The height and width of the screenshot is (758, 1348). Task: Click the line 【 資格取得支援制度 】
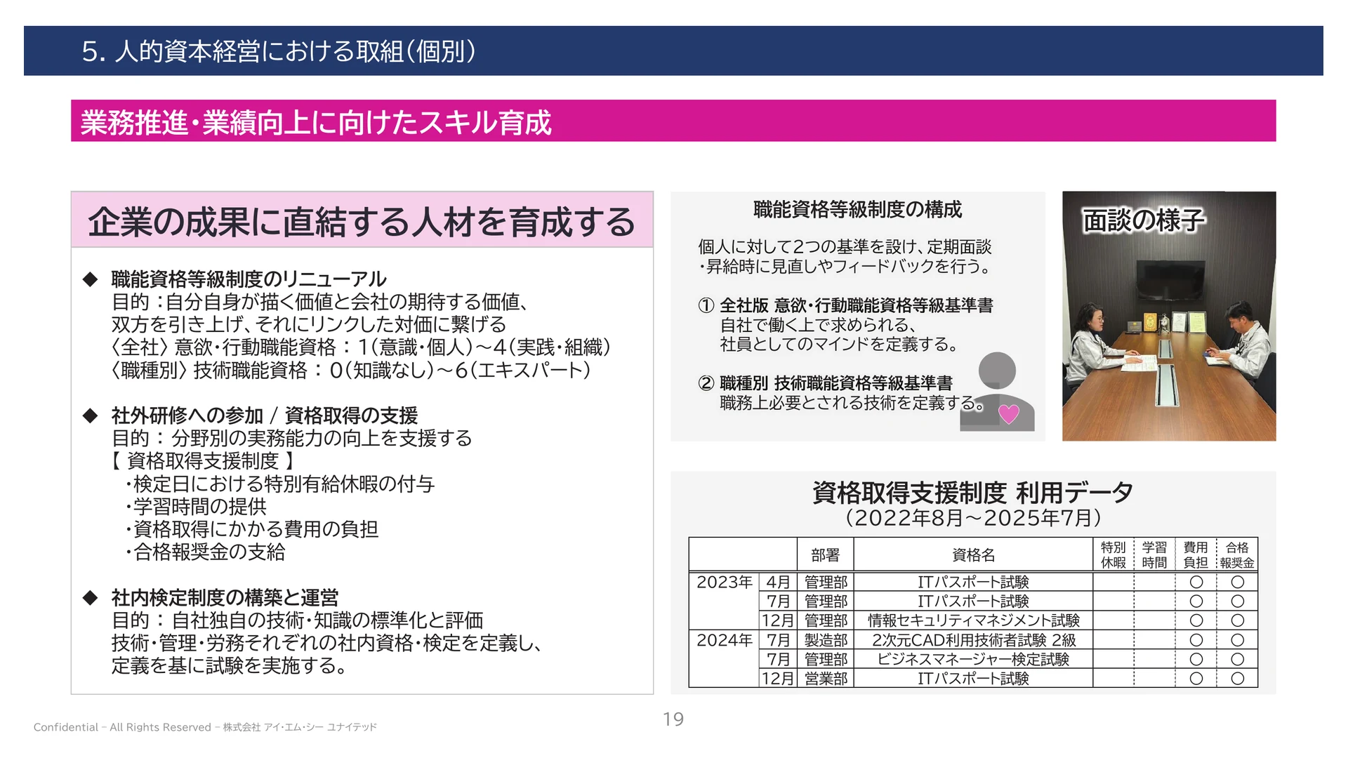coord(203,461)
